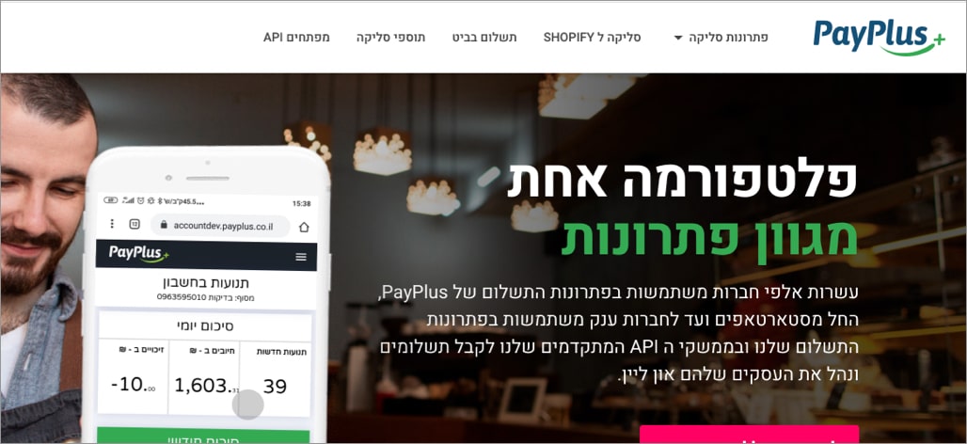Click the PayPlus logo in the header
Viewport: 967px width, 444px height.
(x=879, y=37)
